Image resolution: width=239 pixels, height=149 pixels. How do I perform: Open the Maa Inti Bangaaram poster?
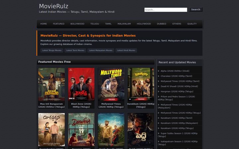[51, 84]
